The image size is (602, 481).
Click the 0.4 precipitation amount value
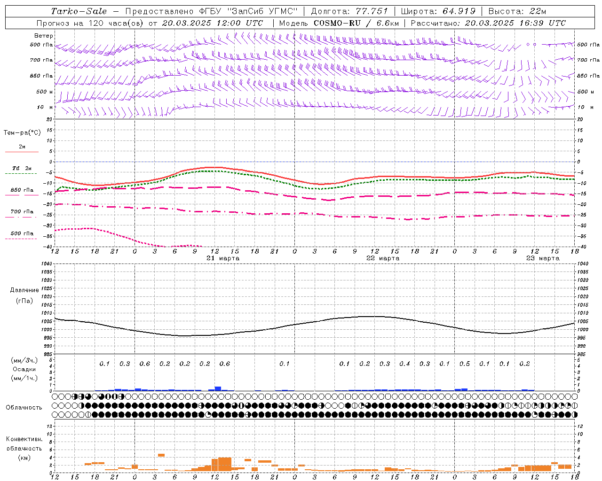point(404,364)
